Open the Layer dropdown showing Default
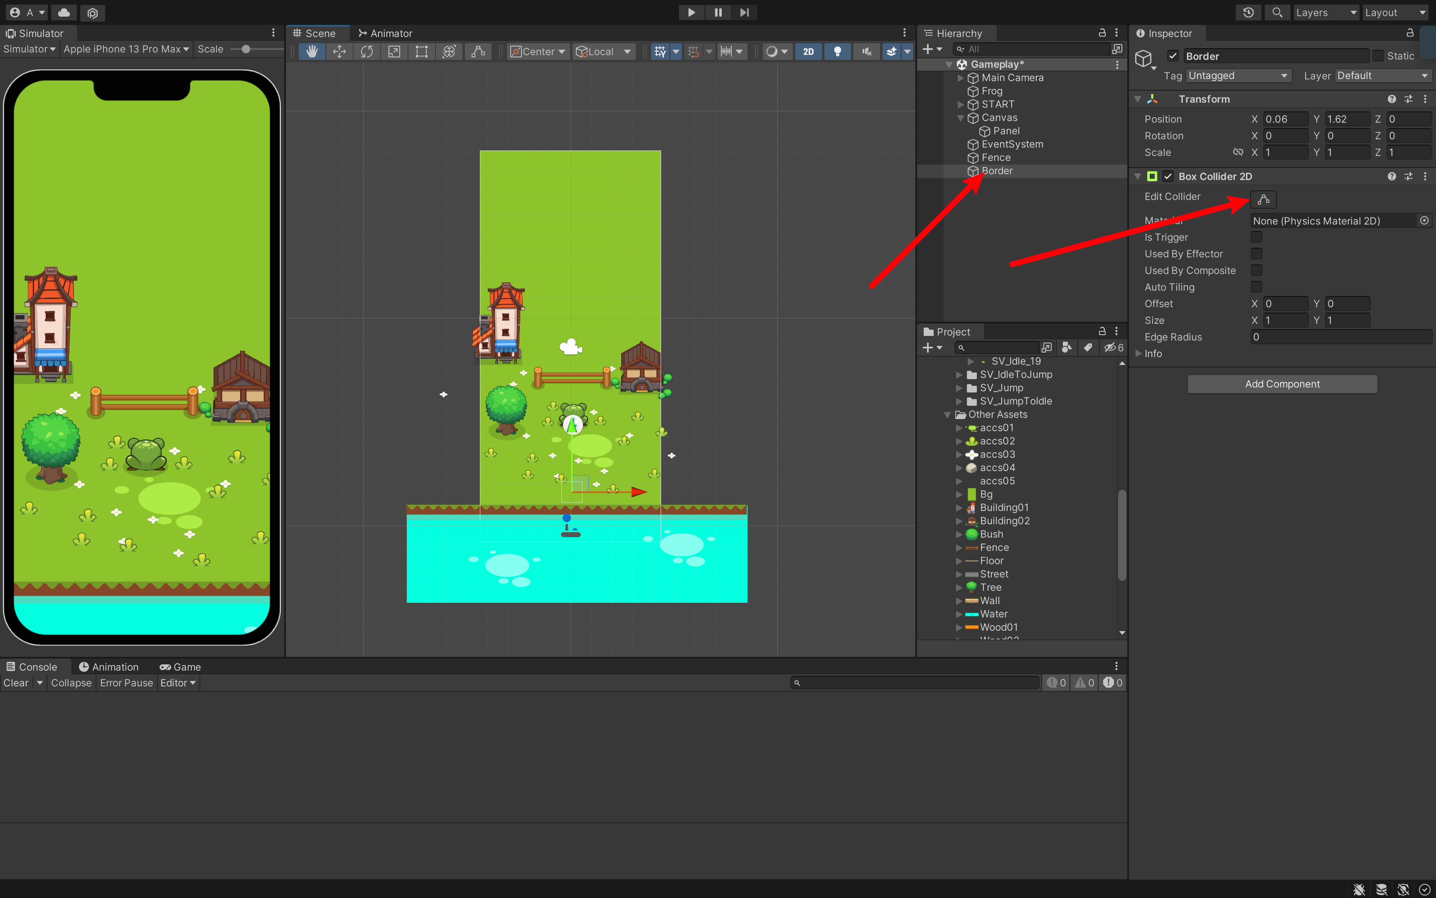 [x=1383, y=75]
